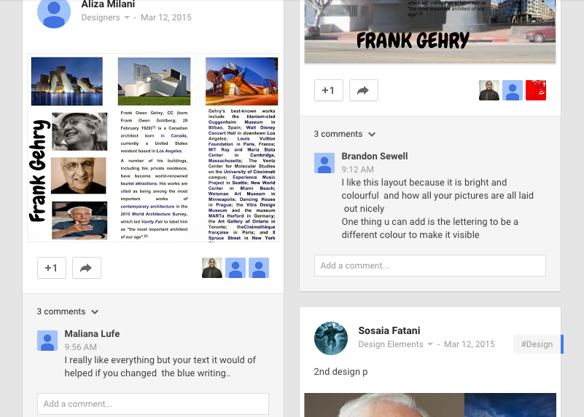Share Aliza Milani's Frank Gehry post
This screenshot has height=417, width=584.
(x=87, y=268)
